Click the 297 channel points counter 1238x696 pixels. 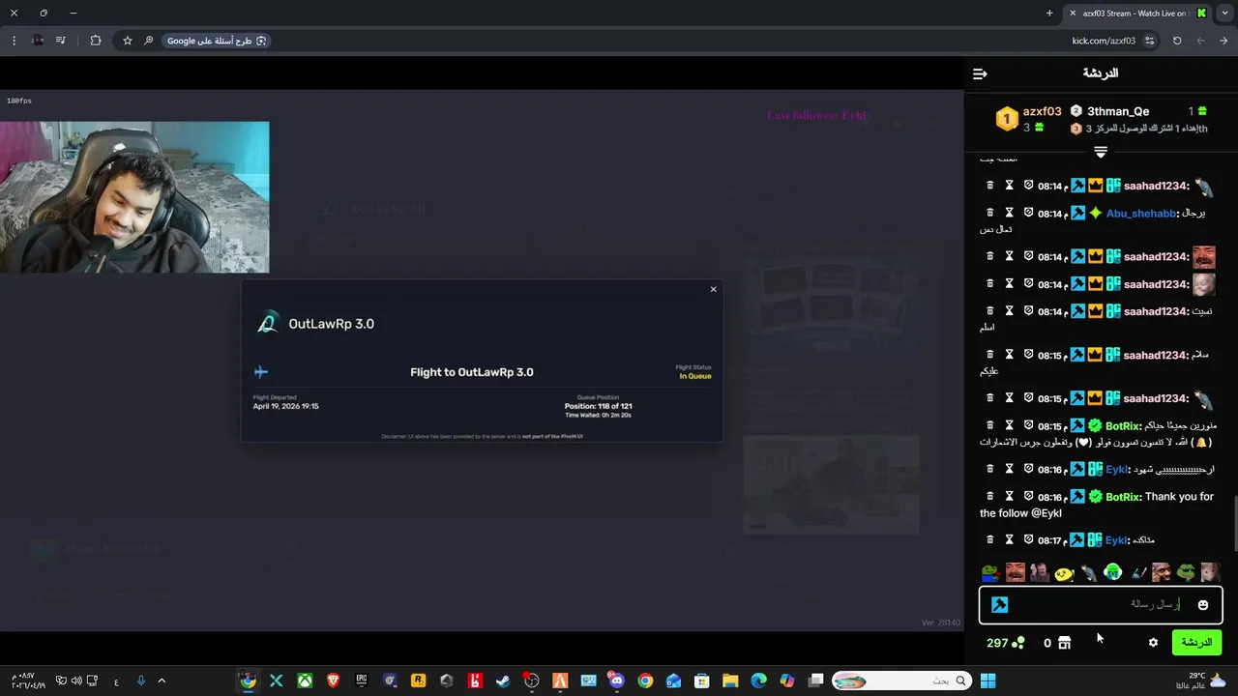[1005, 643]
